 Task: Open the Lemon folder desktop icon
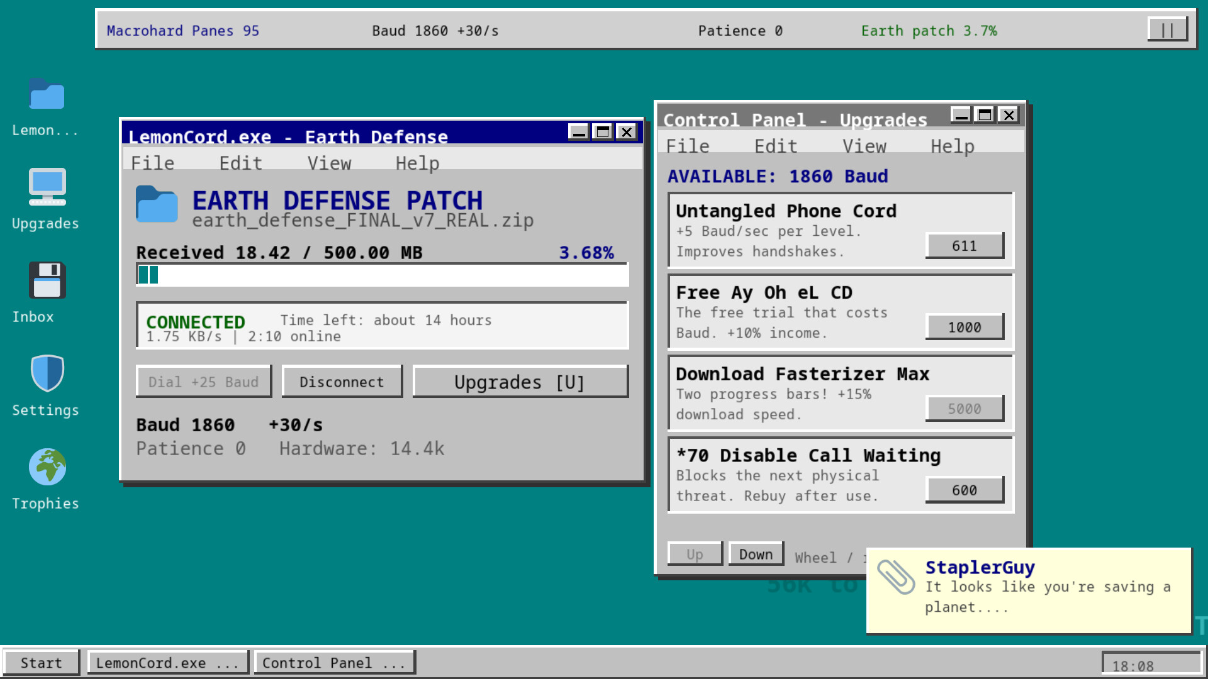coord(46,94)
